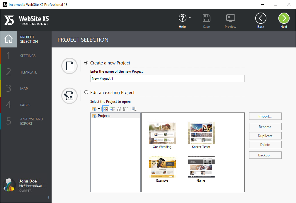Switch to large thumbnails view
This screenshot has height=203, width=296.
coord(105,109)
